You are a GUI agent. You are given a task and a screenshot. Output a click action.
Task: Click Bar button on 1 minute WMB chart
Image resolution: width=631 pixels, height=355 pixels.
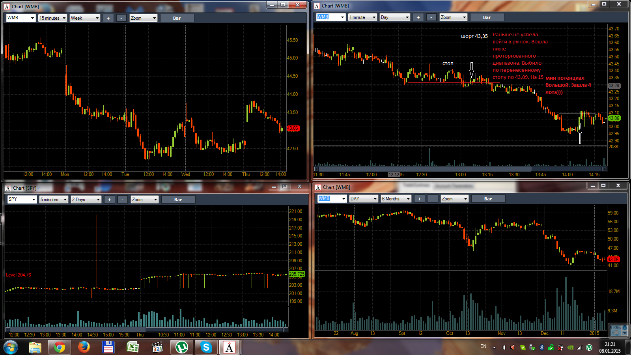coord(487,17)
